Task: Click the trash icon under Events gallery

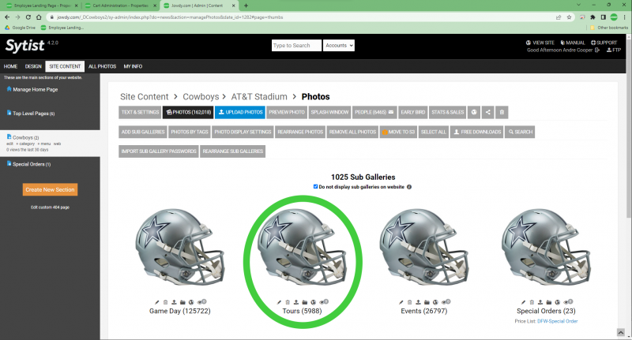Action: tap(409, 302)
